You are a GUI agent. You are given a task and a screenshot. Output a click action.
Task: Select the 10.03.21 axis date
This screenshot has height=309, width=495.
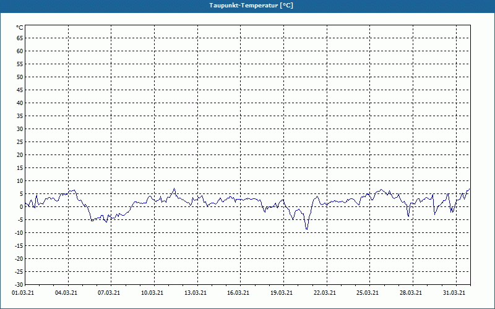pyautogui.click(x=152, y=293)
